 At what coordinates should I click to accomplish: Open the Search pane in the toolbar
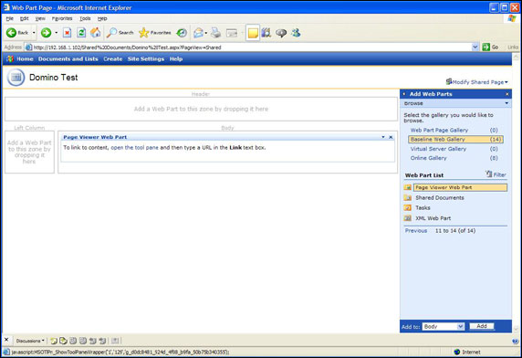[x=120, y=33]
